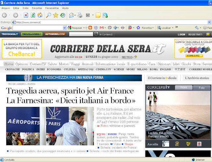The width and height of the screenshot is (212, 162).
Task: Expand the Pesquisar dropdown arrow
Action: point(84,28)
